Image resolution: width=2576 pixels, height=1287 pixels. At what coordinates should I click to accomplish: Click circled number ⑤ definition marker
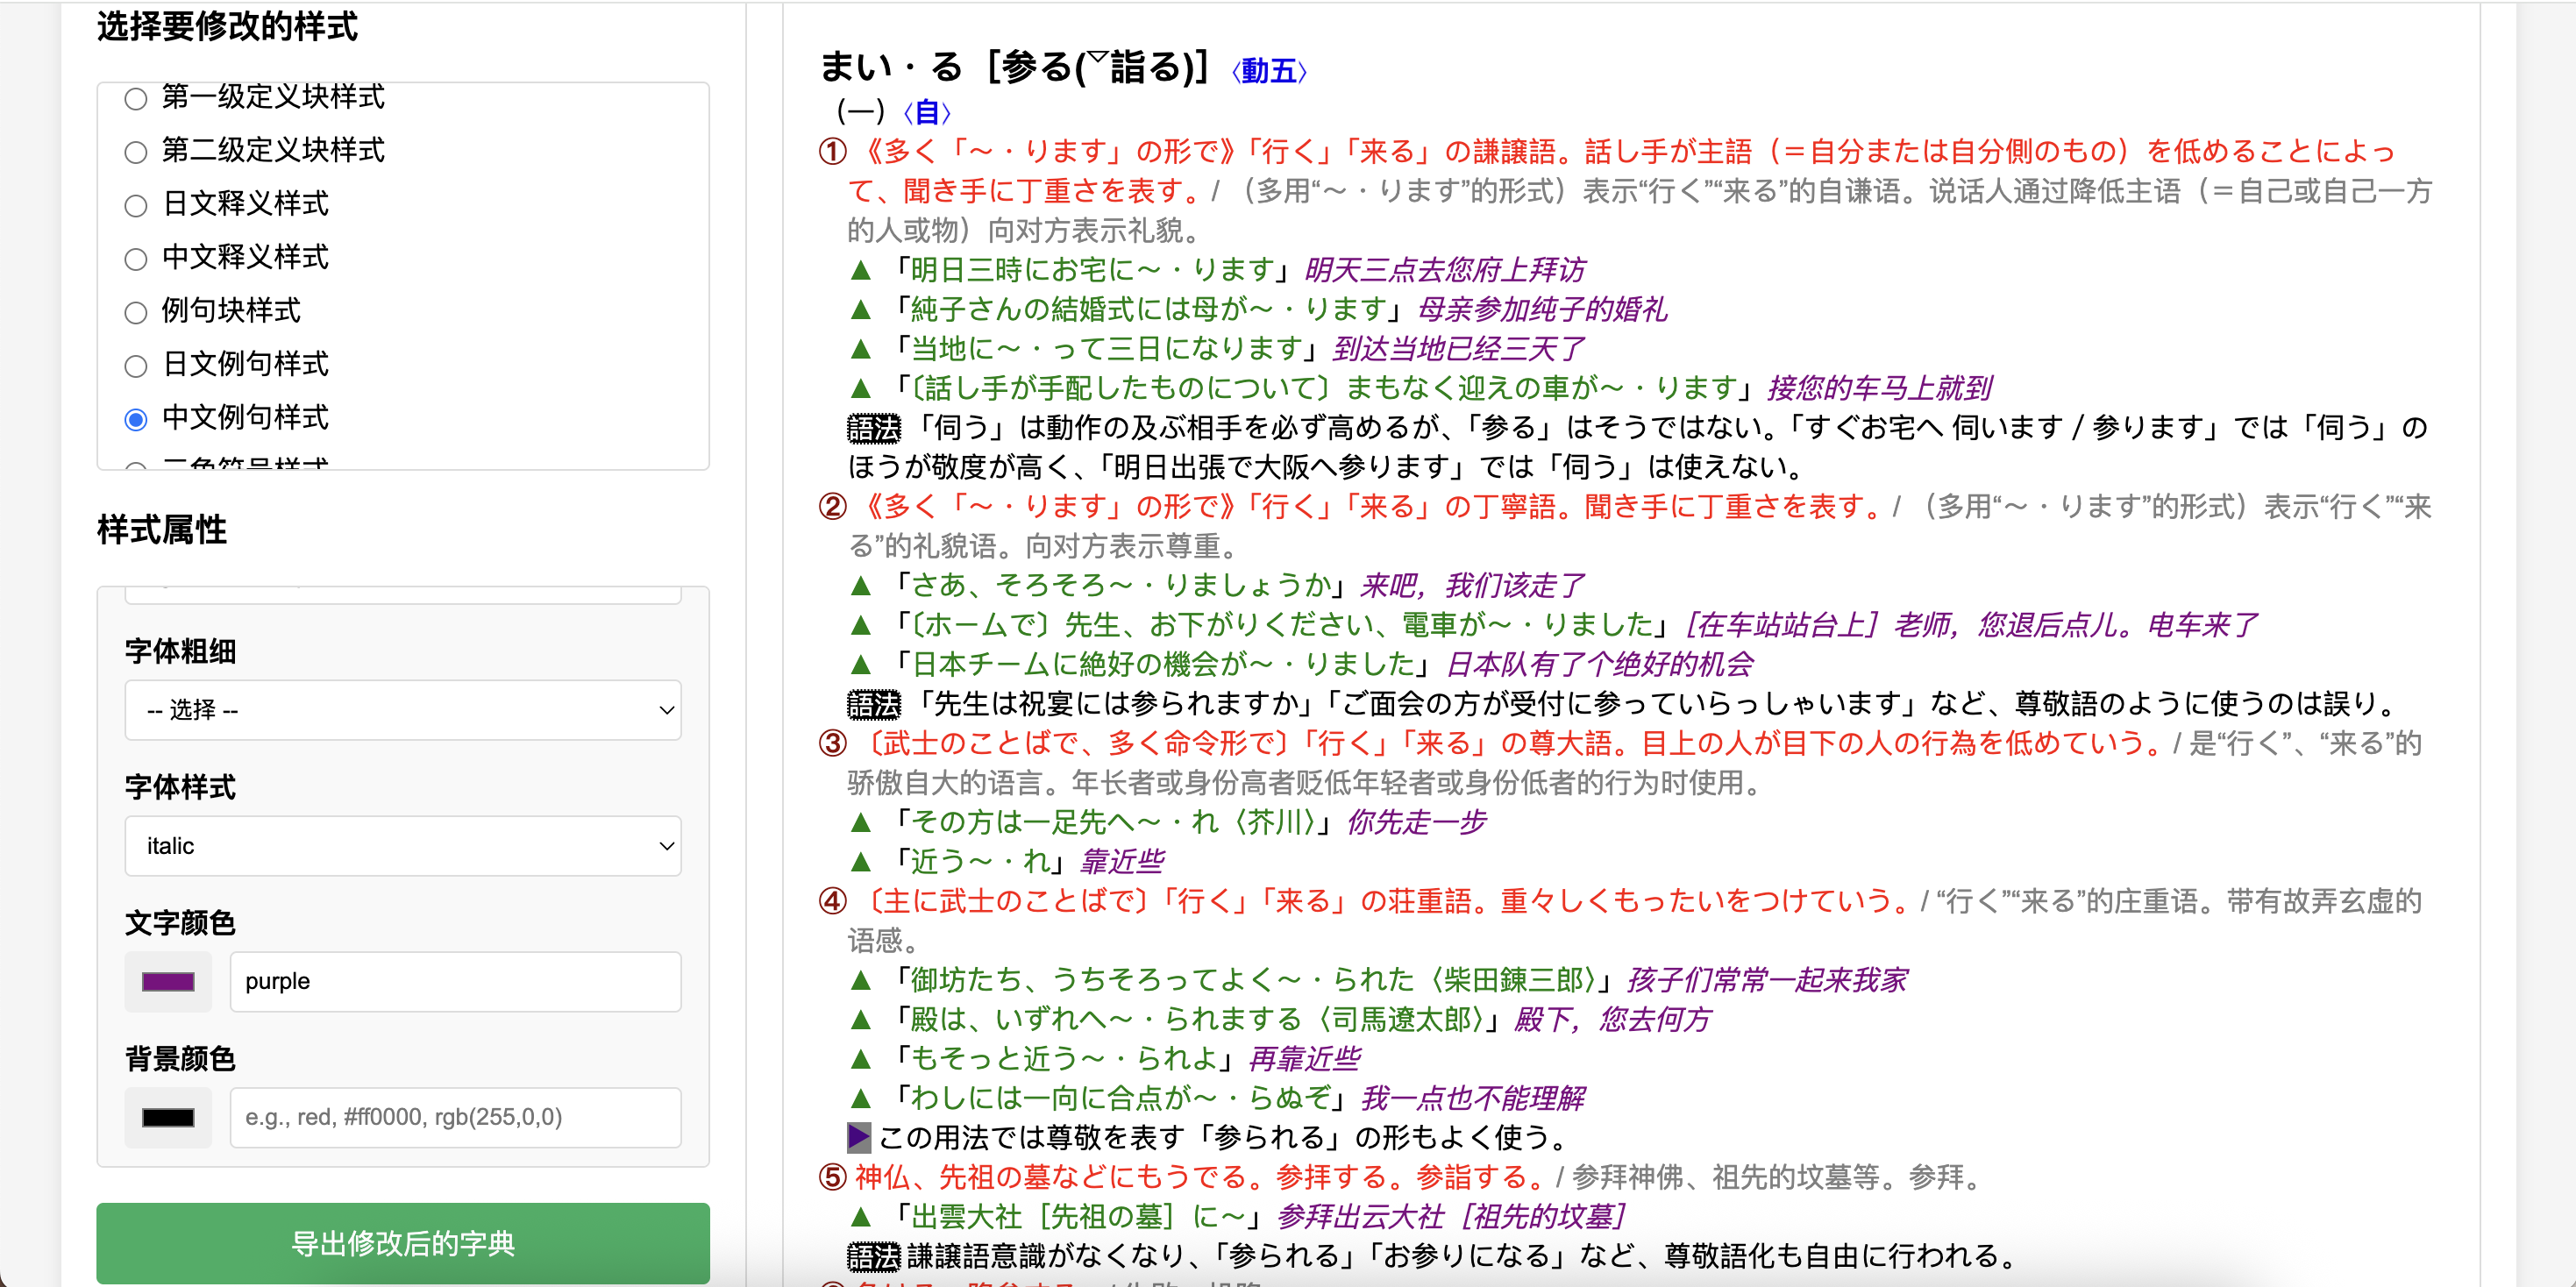[x=832, y=1178]
